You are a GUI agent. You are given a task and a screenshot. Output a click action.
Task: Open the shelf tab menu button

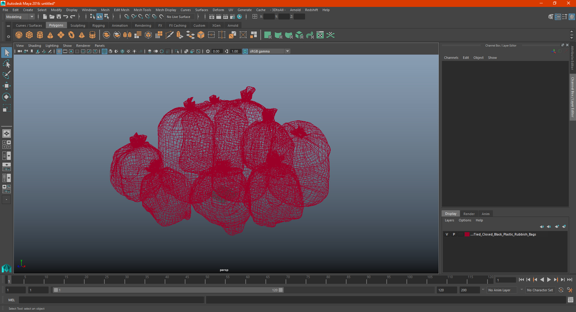[8, 26]
